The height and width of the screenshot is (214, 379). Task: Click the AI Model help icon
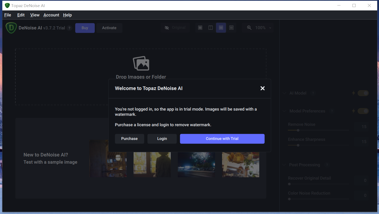tap(313, 93)
